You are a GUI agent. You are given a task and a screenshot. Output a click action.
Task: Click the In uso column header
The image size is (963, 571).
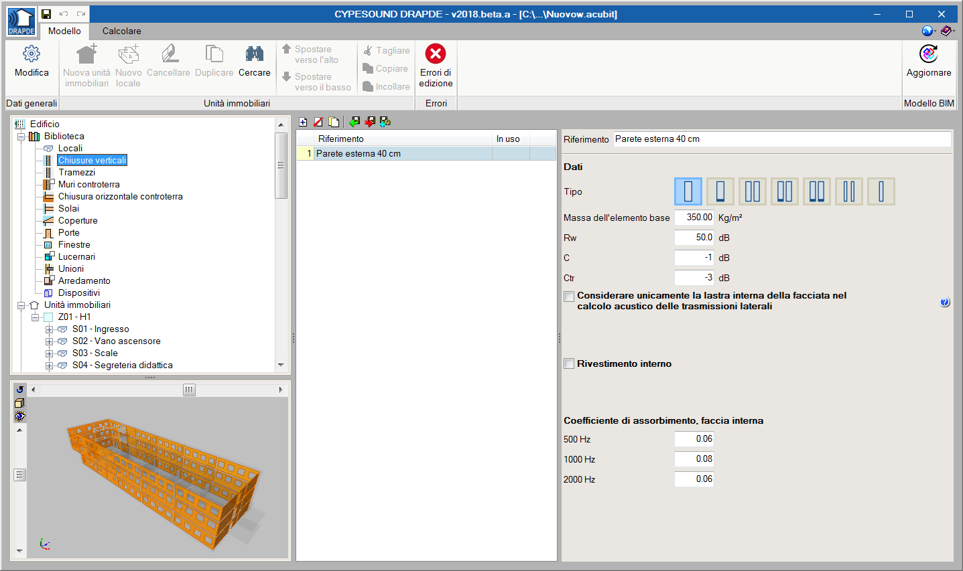click(x=511, y=139)
